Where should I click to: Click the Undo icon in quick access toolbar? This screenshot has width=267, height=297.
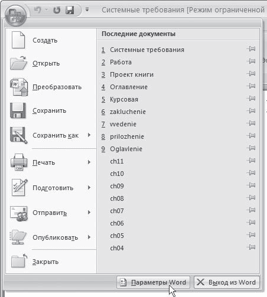pos(37,10)
